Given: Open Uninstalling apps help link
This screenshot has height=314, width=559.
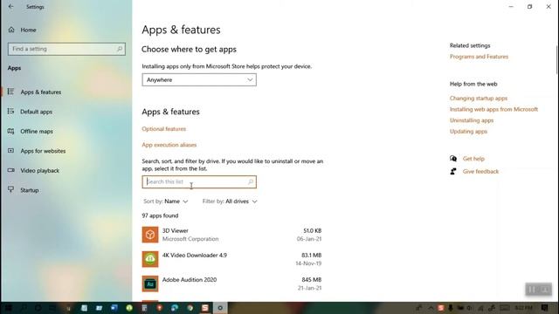Looking at the screenshot, I should pos(472,120).
